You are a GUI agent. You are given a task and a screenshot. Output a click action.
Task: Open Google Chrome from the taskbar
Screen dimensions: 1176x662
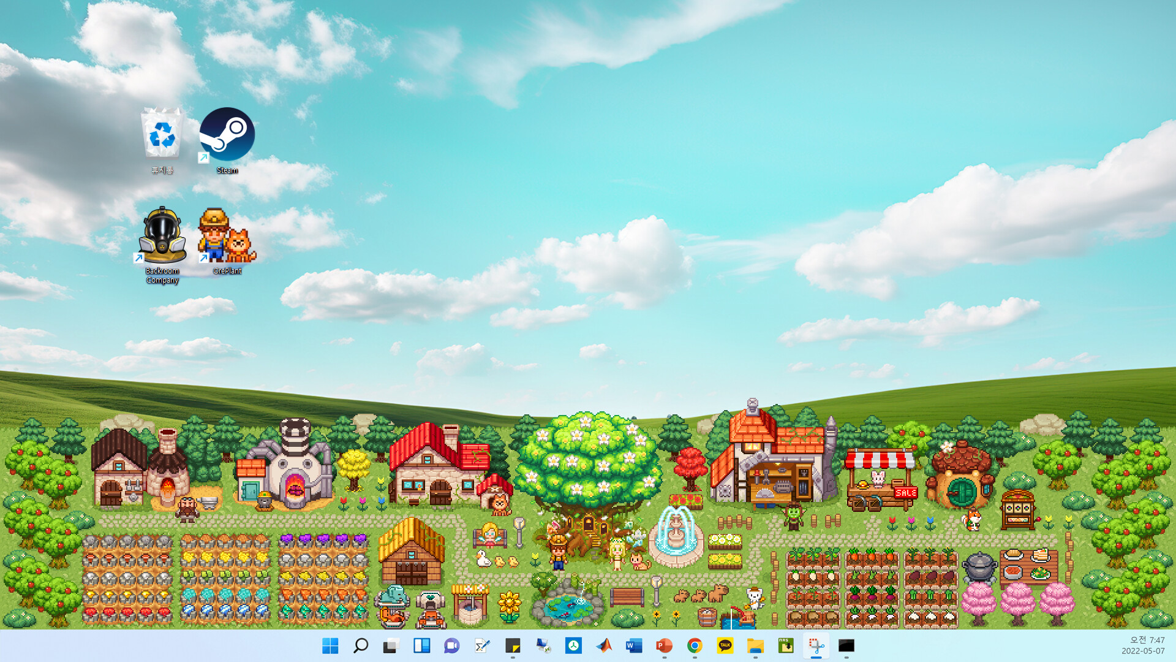[694, 645]
